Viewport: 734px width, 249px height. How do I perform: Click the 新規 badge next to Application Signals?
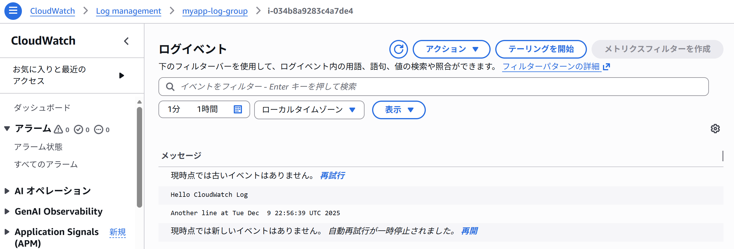[x=117, y=232]
